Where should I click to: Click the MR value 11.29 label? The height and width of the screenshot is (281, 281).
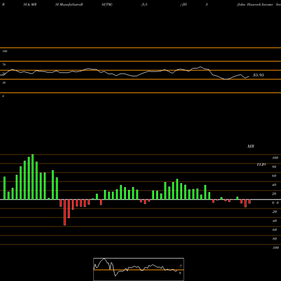pos(261,165)
